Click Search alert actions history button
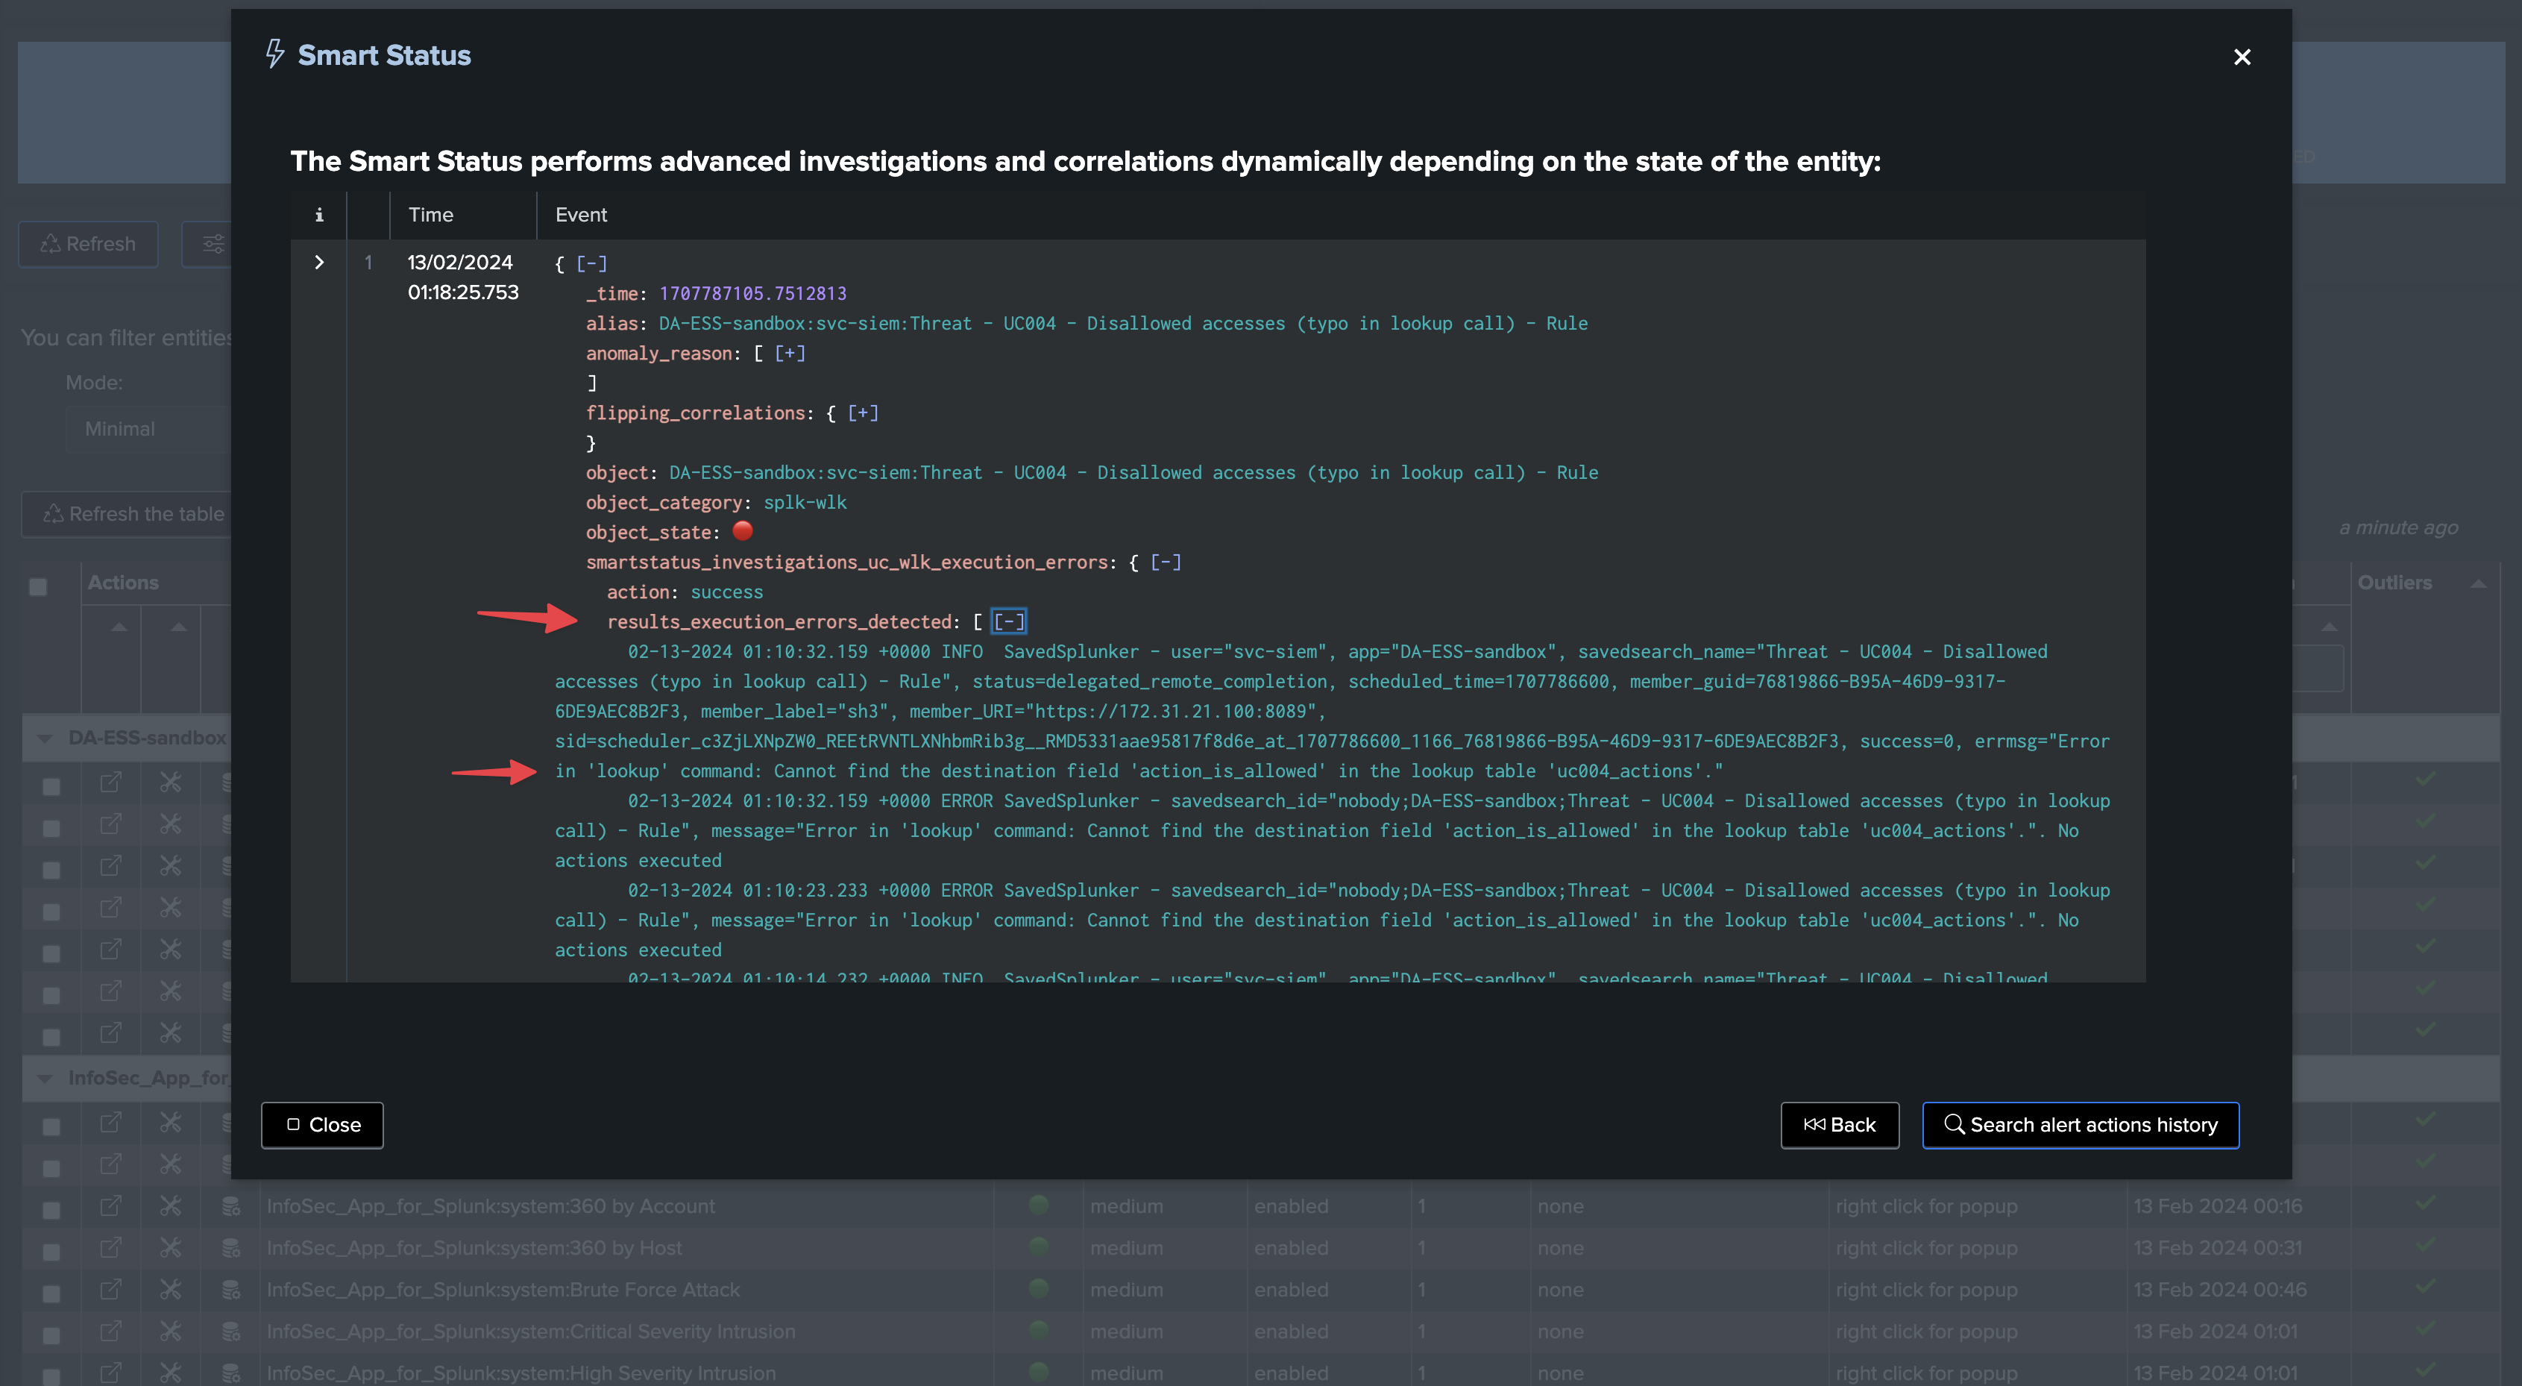 (2081, 1124)
